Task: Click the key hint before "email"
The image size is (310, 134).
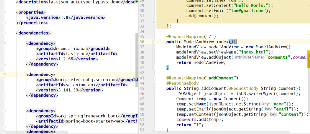Action: click(268, 109)
